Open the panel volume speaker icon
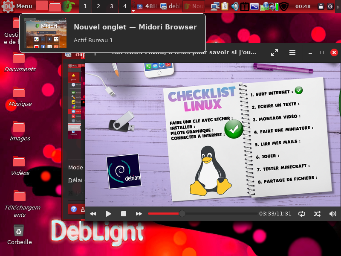This screenshot has height=256, width=341. [x=235, y=6]
